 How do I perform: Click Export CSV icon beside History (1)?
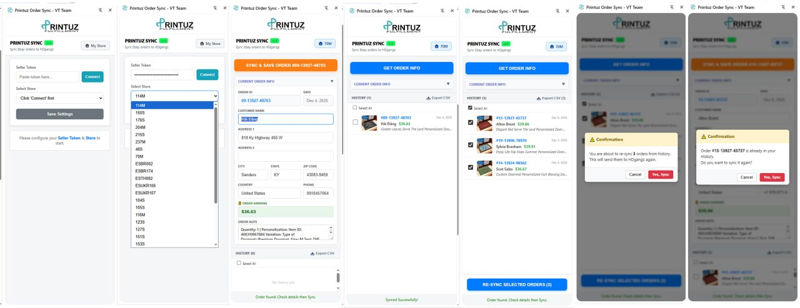[428, 98]
